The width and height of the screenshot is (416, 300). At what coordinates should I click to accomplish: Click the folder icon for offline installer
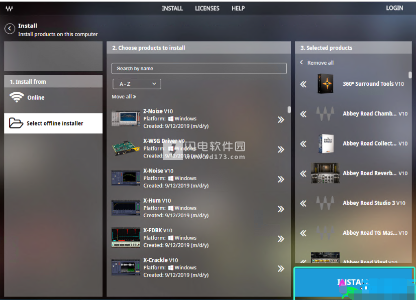[x=16, y=123]
